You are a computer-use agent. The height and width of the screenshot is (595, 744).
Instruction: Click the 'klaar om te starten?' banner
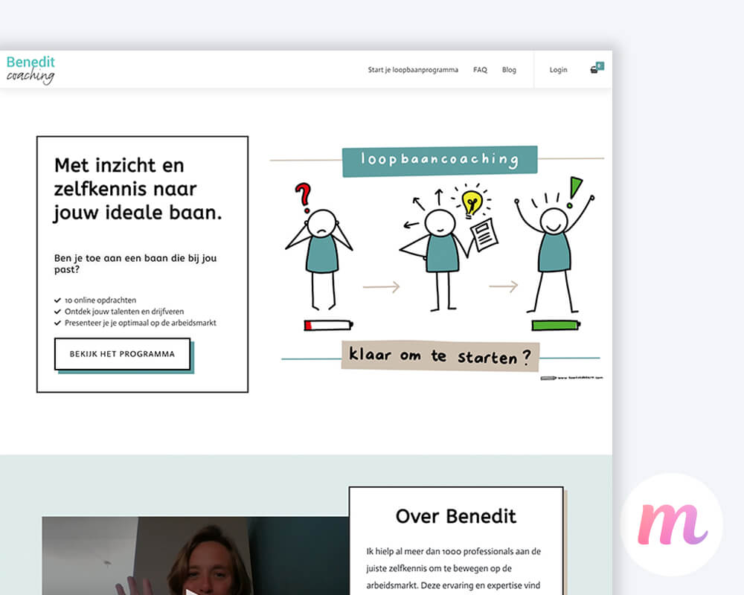point(440,356)
